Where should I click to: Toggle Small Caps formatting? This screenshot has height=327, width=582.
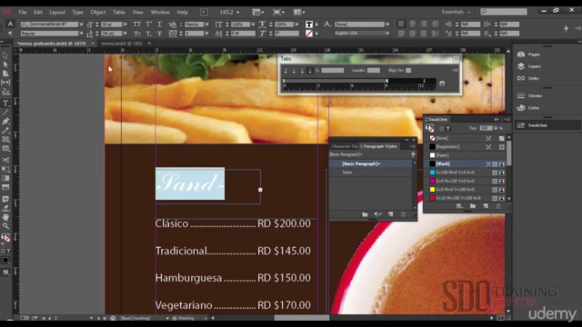click(137, 34)
